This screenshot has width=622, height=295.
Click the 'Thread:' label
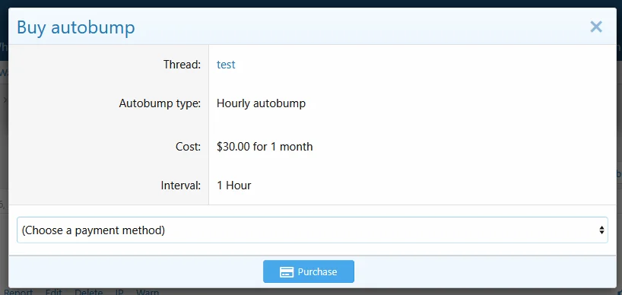pyautogui.click(x=182, y=64)
